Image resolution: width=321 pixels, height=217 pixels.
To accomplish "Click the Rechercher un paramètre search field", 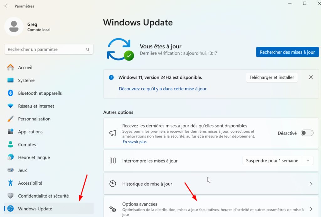I will [49, 49].
